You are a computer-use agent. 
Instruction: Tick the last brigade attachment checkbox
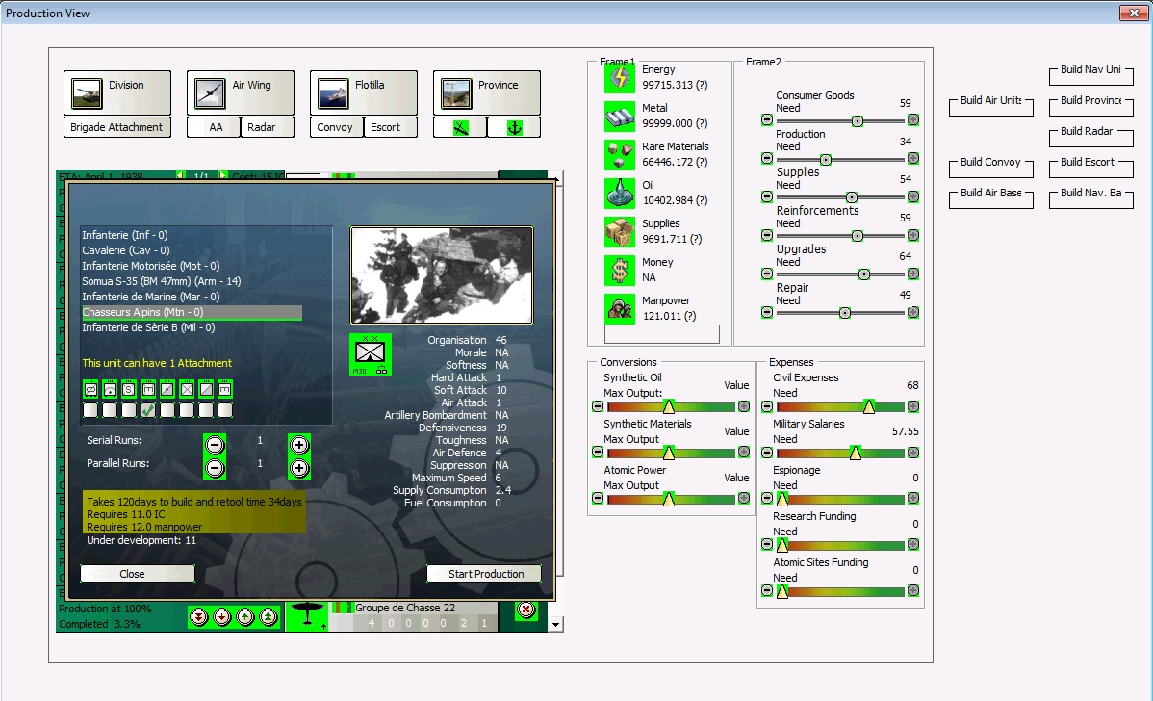(225, 410)
